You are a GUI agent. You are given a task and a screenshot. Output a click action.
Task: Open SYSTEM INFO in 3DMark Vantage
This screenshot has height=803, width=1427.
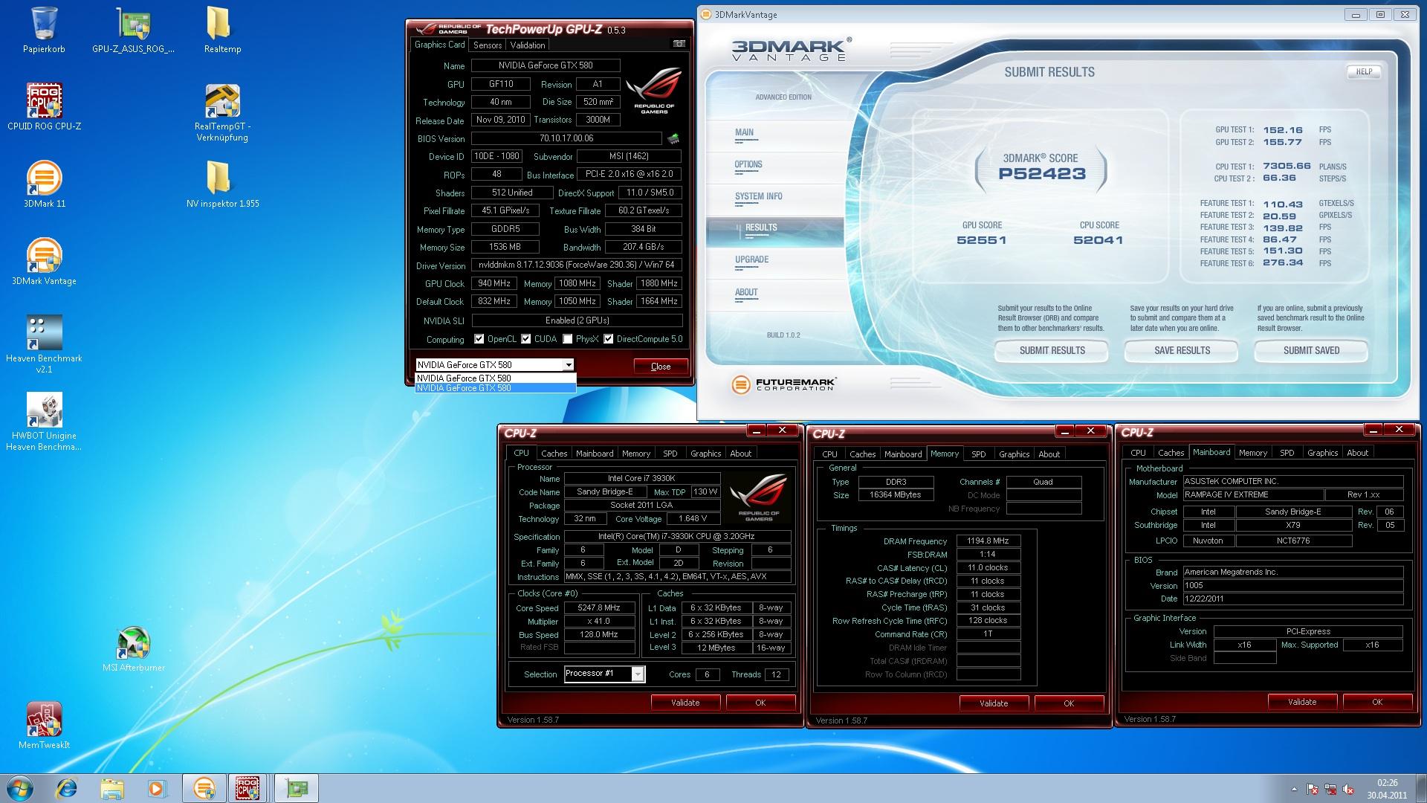(x=758, y=196)
